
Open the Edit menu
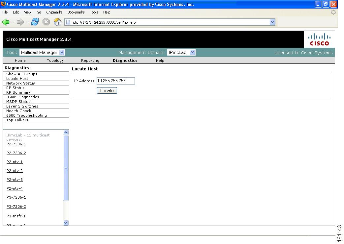[16, 12]
